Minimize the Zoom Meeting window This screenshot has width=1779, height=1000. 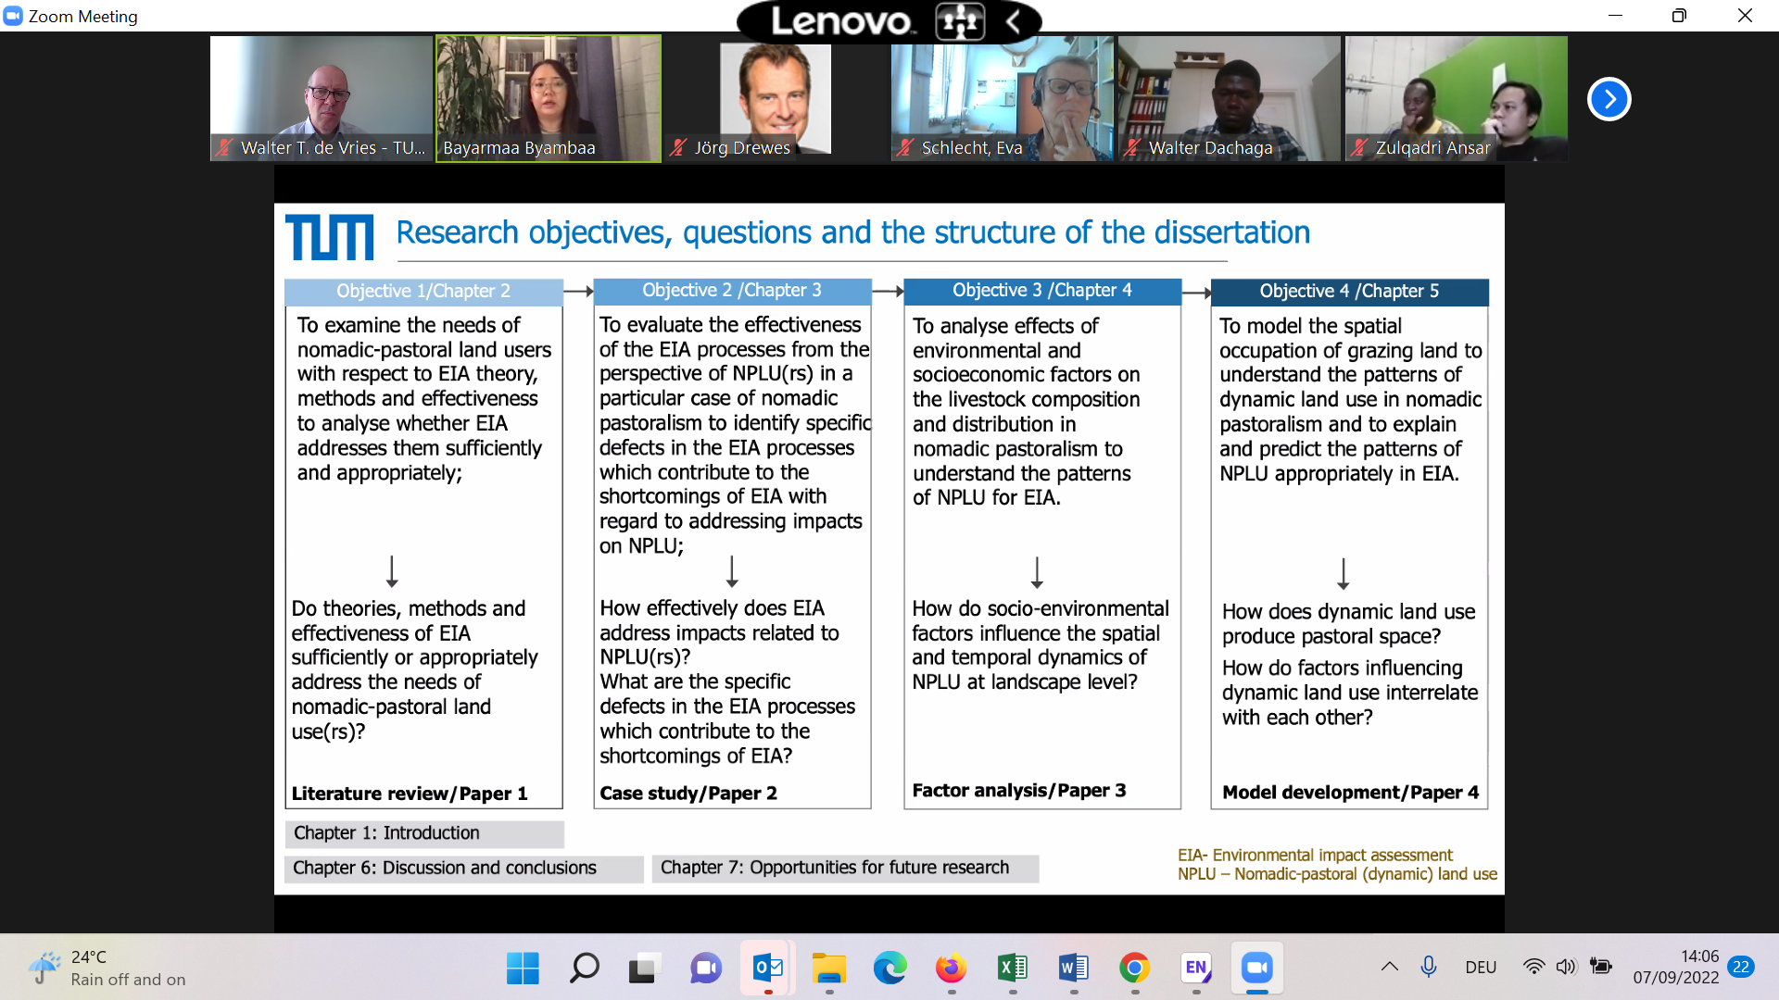tap(1615, 16)
